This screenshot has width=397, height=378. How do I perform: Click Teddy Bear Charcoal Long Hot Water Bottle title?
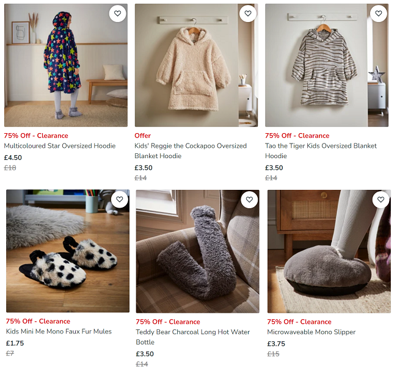click(193, 337)
